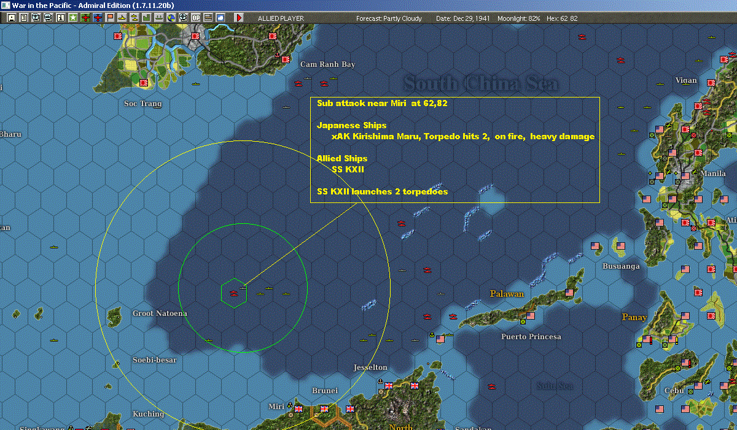This screenshot has height=430, width=737.
Task: Click the US flag next to Busuanga
Action: [620, 247]
